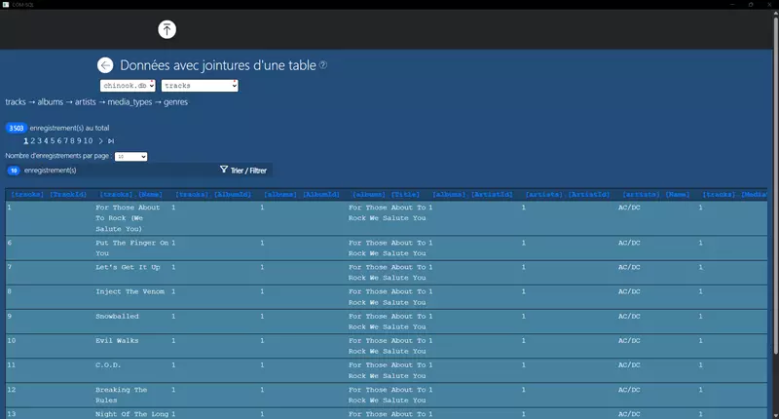Image resolution: width=779 pixels, height=419 pixels.
Task: Go to page 3 of results
Action: click(x=39, y=141)
